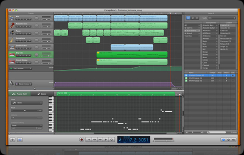The height and width of the screenshot is (155, 244).
Task: Select the Kits drum track icon
Action: tap(12, 18)
